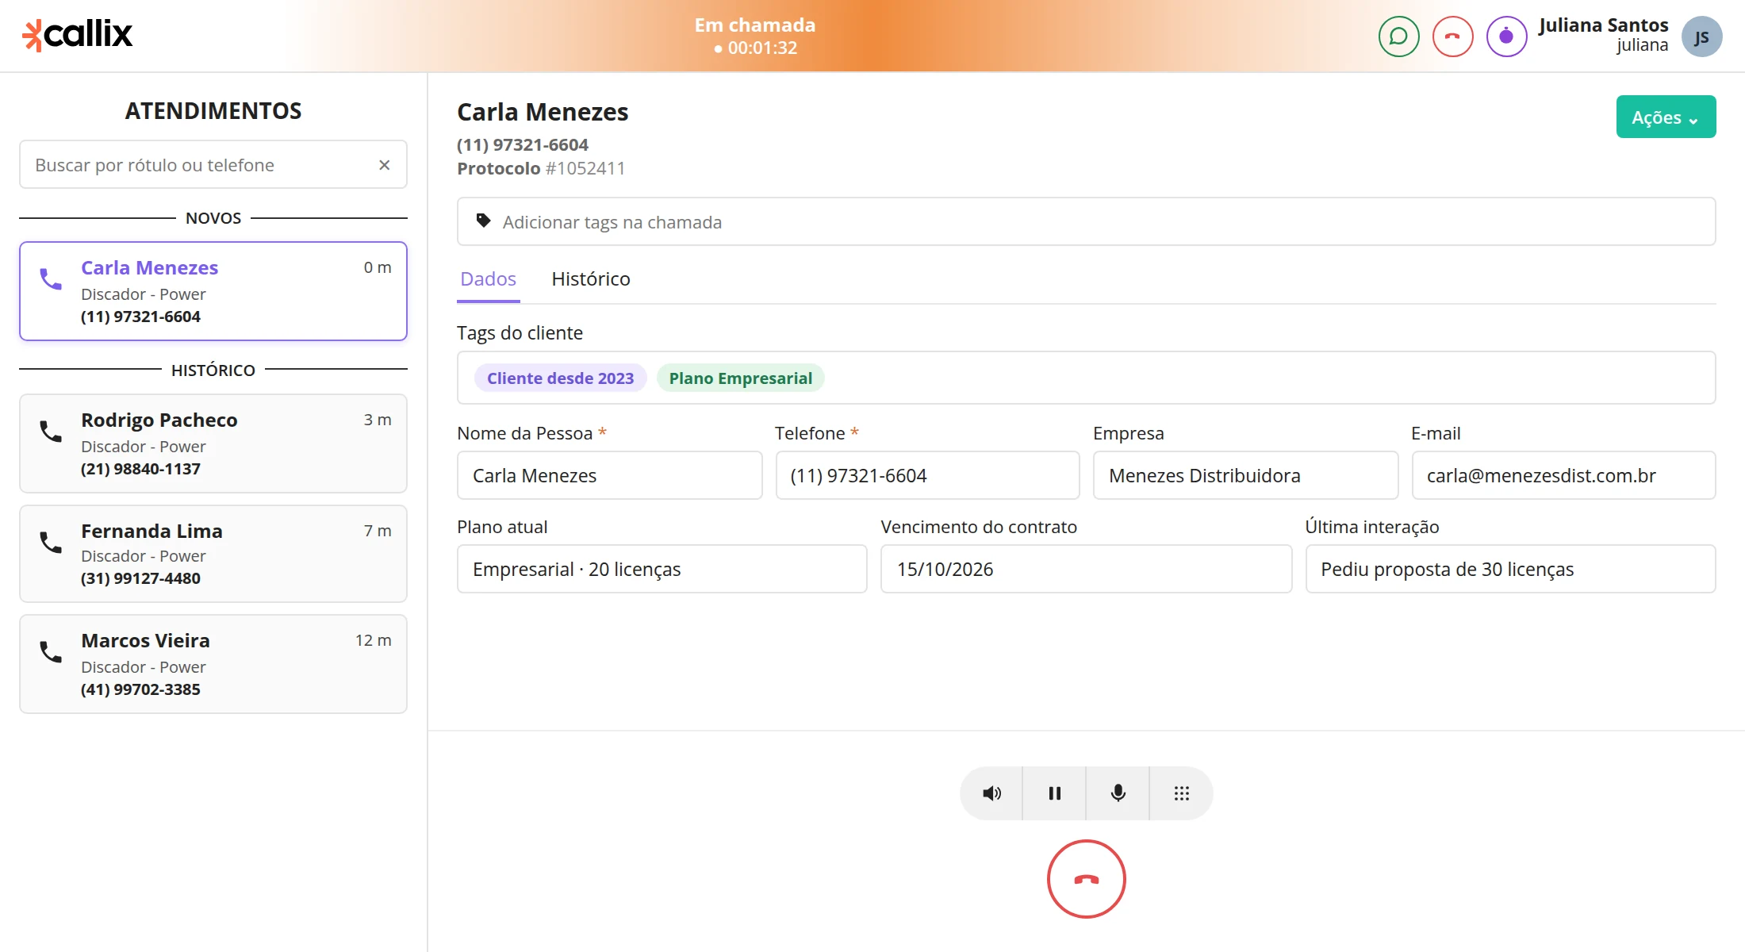Open the dial keypad

1182,793
